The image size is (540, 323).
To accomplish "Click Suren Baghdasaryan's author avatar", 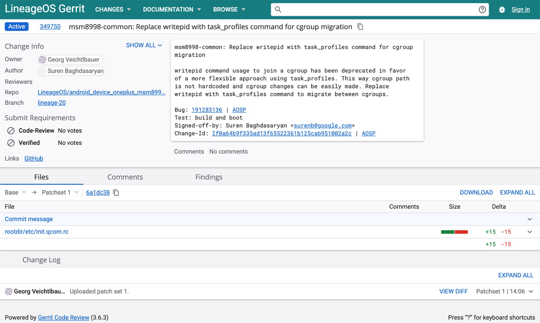I will pos(43,71).
